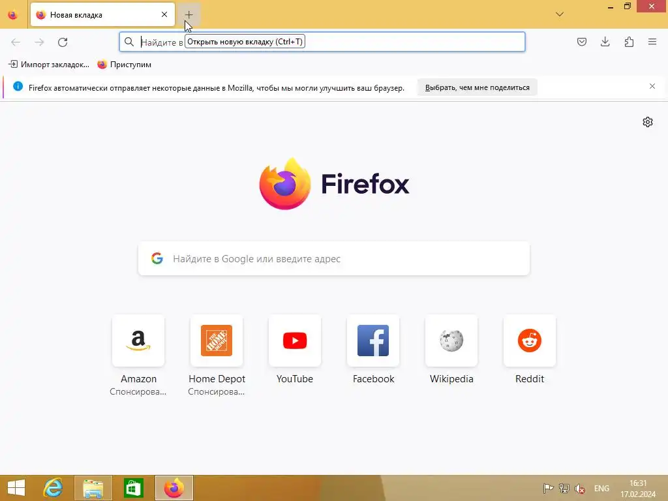Open File Explorer from taskbar

(93, 488)
